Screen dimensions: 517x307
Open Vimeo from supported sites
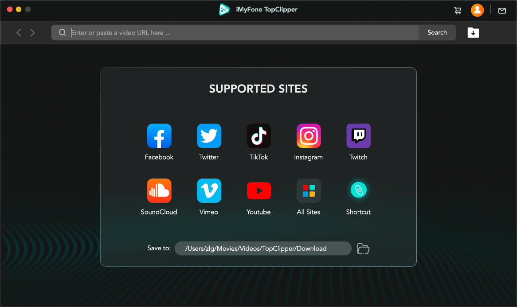coord(209,191)
